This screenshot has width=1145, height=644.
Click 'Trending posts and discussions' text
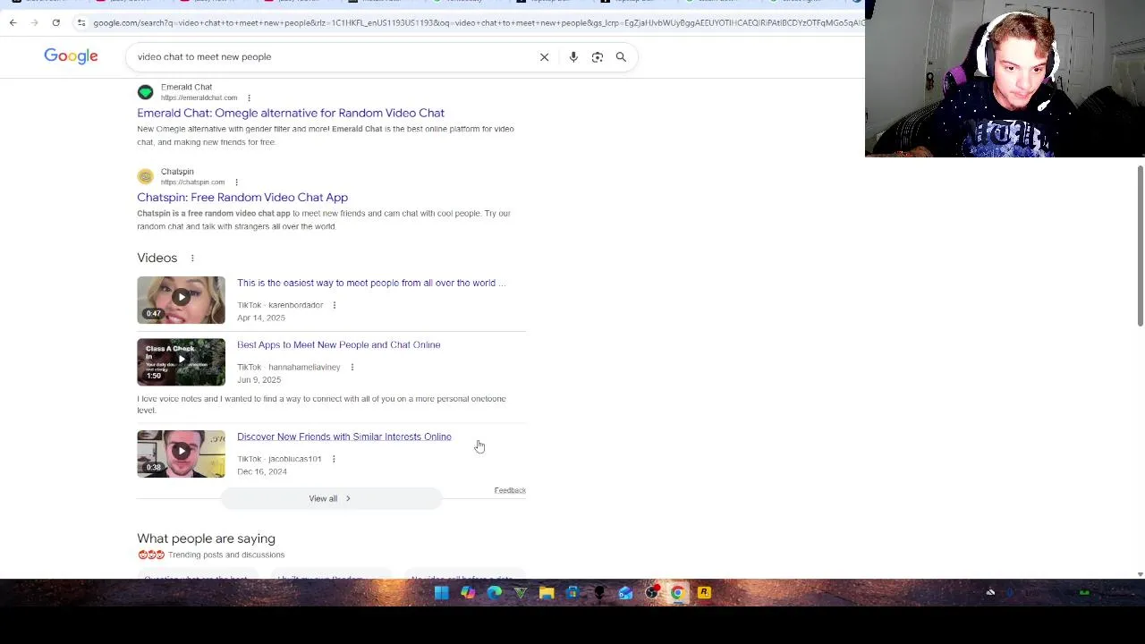(226, 555)
